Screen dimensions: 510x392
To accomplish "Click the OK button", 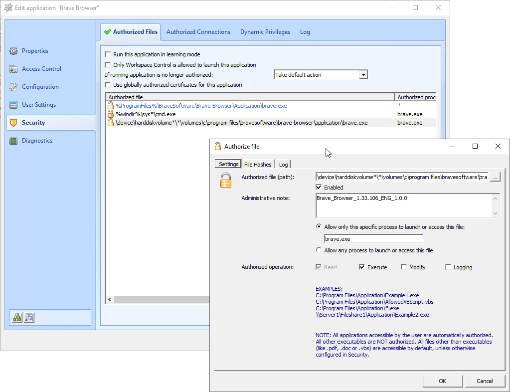I will (442, 381).
